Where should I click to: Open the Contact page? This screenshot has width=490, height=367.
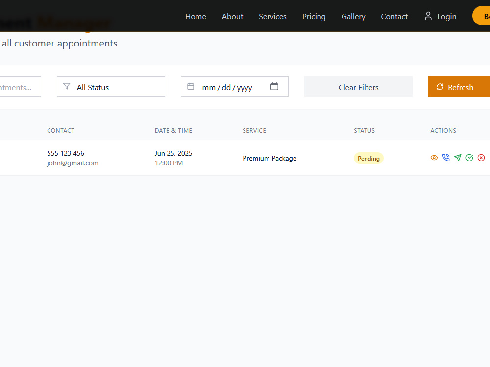394,16
